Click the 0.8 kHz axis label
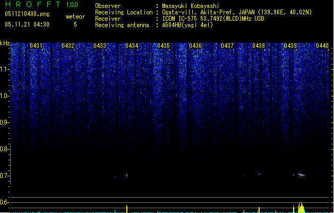 [x=4, y=149]
